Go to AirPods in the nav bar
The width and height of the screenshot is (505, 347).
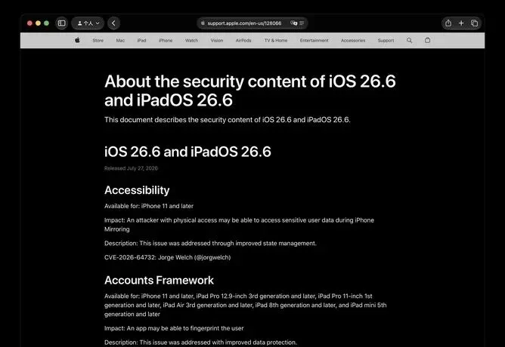(x=243, y=41)
